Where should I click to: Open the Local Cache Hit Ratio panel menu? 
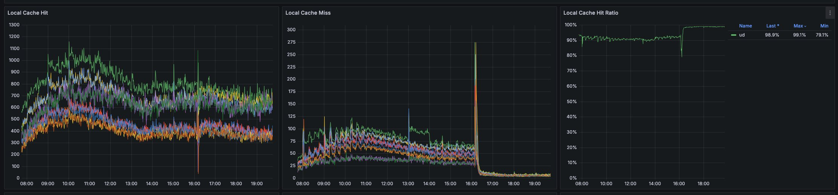pyautogui.click(x=830, y=13)
